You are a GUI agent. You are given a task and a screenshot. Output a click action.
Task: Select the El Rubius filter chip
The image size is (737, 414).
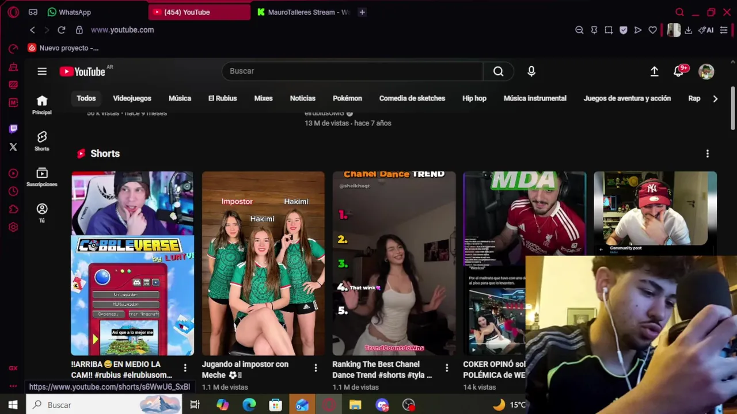[222, 98]
